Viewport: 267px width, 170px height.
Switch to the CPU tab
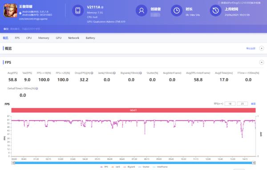click(29, 38)
